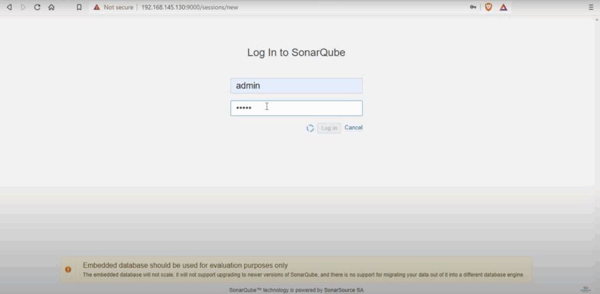
Task: Focus the password field
Action: [x=296, y=108]
